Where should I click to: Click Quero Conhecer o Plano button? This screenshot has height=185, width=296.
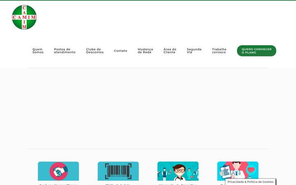257,51
